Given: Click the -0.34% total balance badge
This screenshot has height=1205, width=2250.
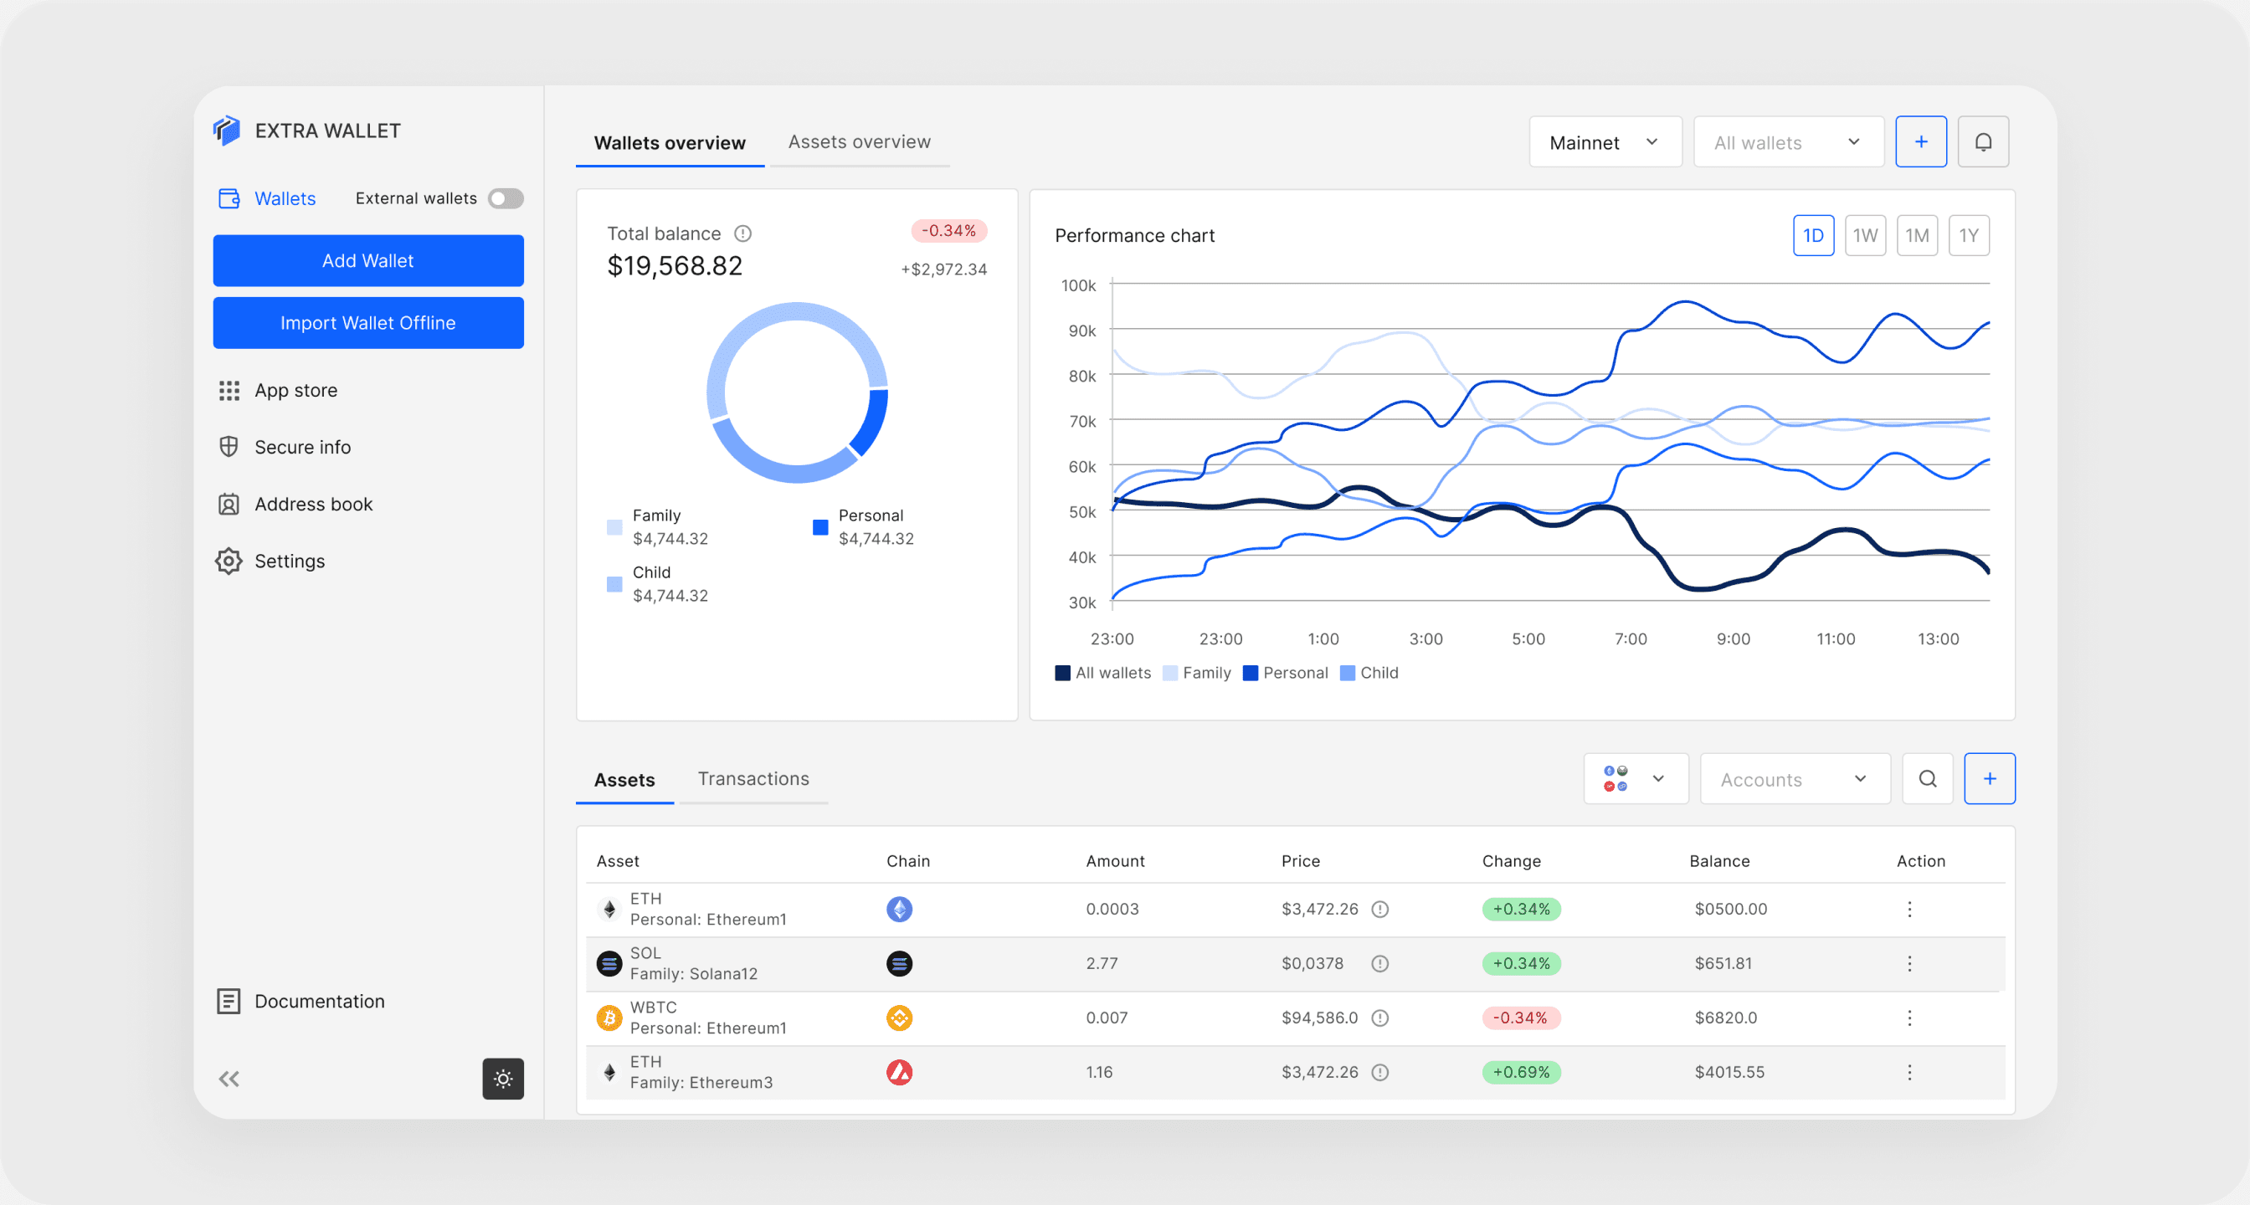Looking at the screenshot, I should (948, 230).
